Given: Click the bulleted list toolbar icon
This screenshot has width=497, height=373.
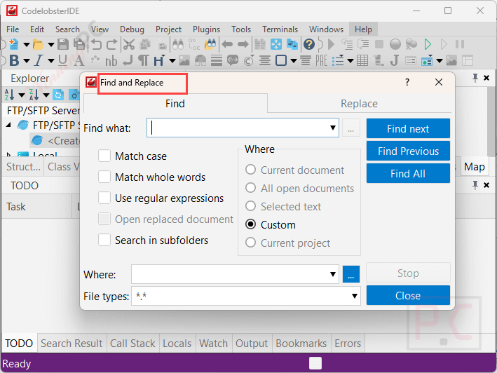Looking at the screenshot, I should [x=338, y=60].
